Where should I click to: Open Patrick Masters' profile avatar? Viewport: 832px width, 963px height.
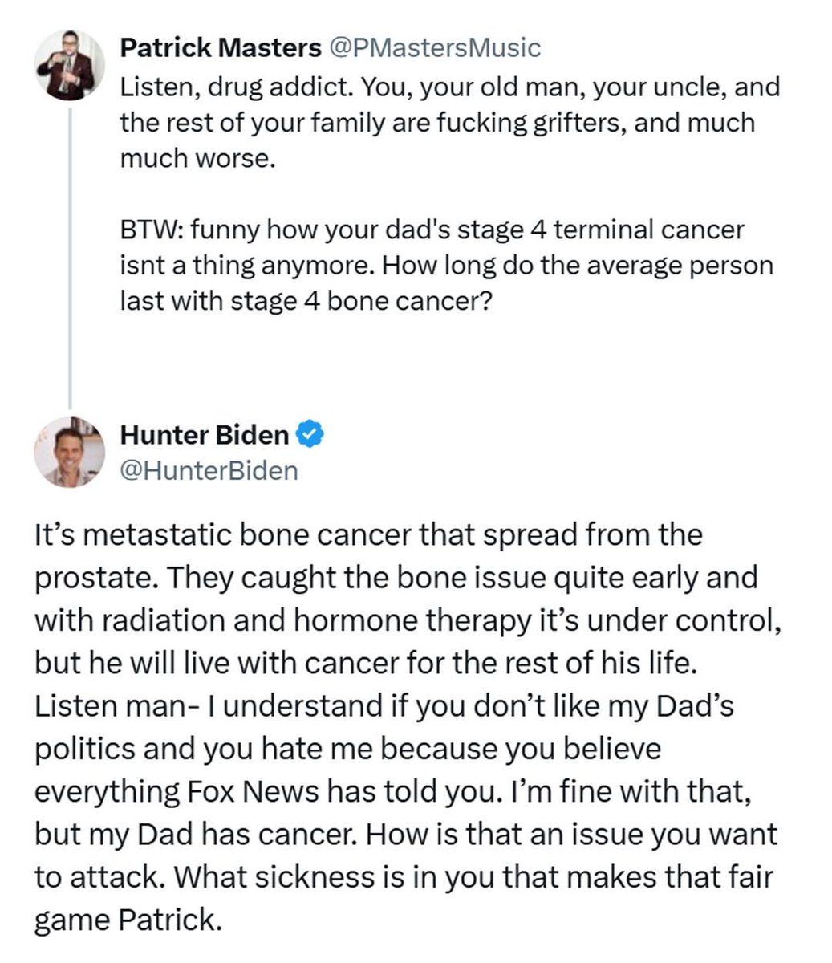pyautogui.click(x=71, y=64)
